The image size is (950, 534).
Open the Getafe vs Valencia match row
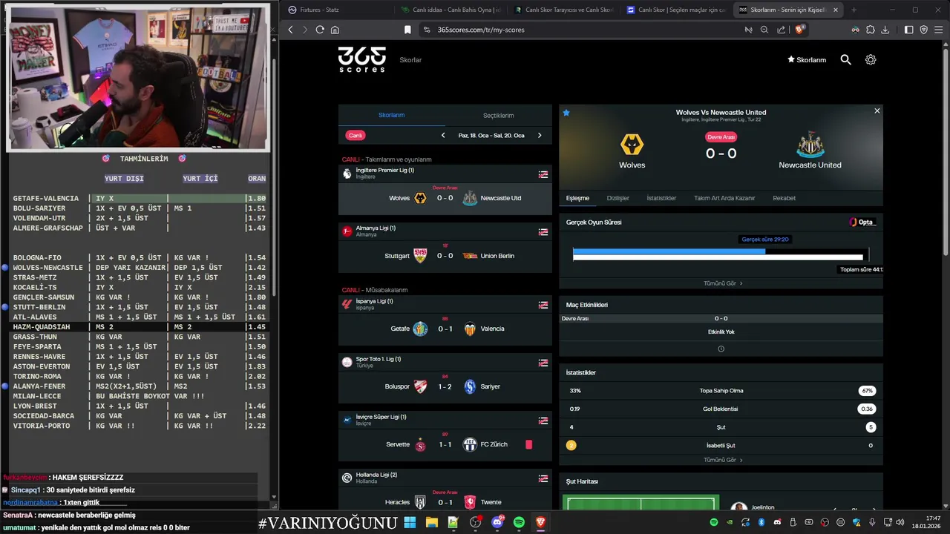click(445, 329)
